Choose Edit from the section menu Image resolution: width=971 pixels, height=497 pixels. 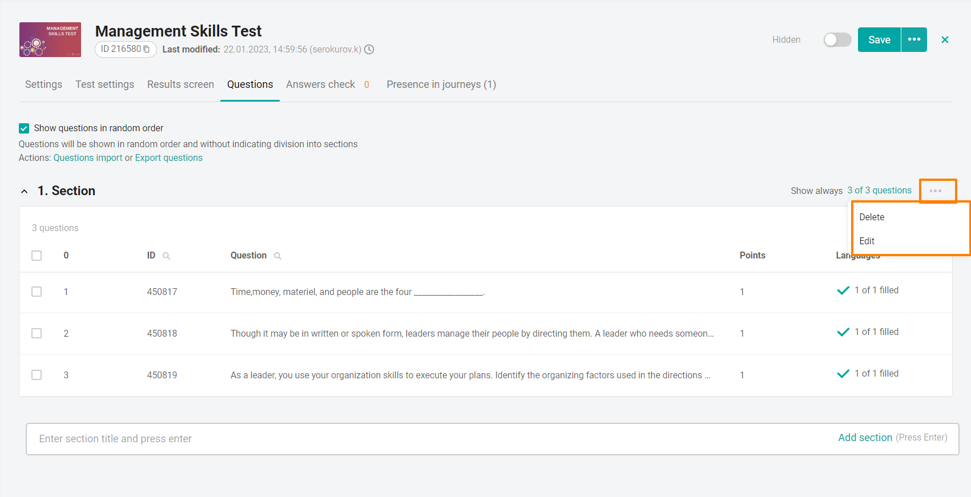coord(867,241)
